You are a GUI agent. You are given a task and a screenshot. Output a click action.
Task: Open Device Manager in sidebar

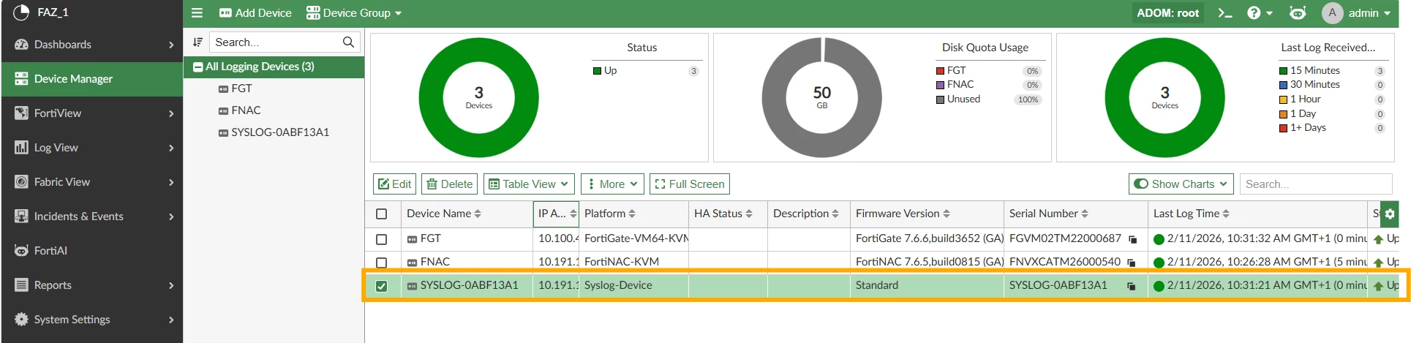pyautogui.click(x=91, y=79)
